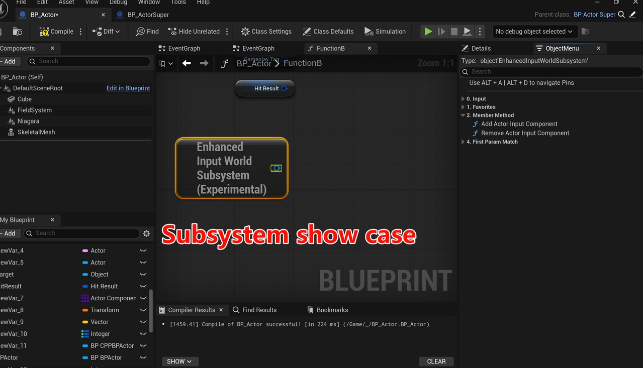Click the Compile toolbar button
Image resolution: width=643 pixels, height=368 pixels.
tap(56, 32)
